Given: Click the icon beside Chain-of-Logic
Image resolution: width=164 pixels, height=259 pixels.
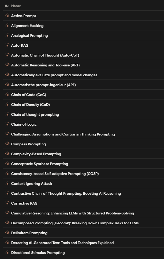Looking at the screenshot, I should pos(7,124).
